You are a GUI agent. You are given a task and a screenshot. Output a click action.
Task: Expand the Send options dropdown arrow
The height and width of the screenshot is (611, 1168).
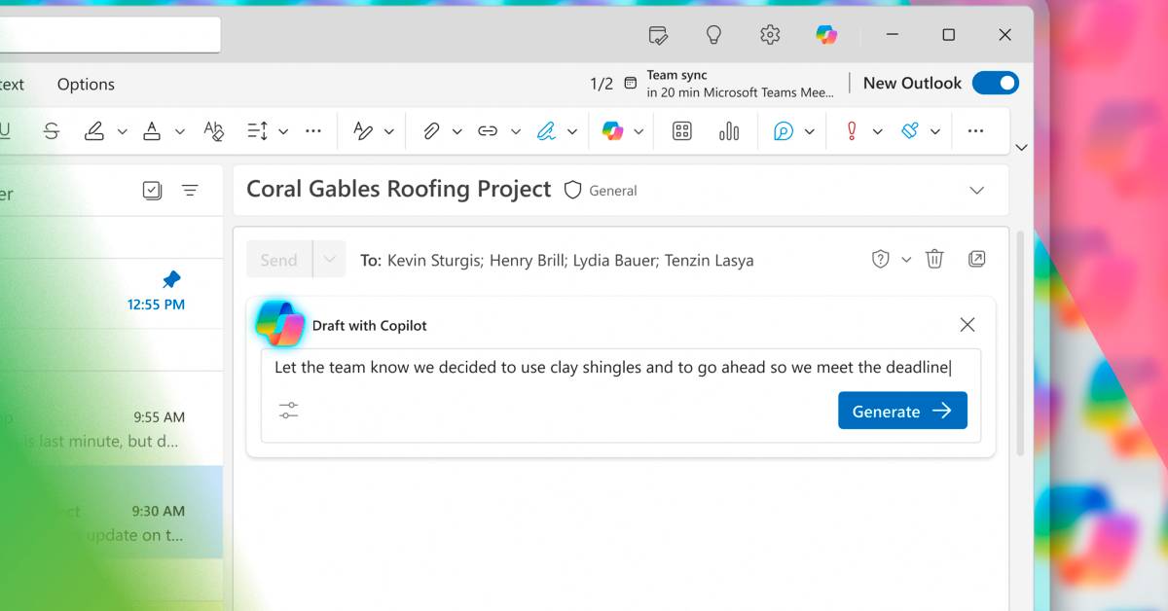tap(329, 260)
